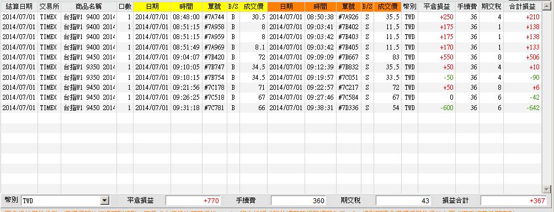Screen dimensions: 554x212
Task: Click the buy price 71
Action: (x=262, y=87)
